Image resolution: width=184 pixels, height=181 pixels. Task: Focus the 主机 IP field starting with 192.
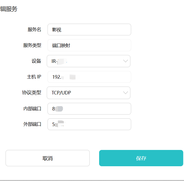[89, 77]
